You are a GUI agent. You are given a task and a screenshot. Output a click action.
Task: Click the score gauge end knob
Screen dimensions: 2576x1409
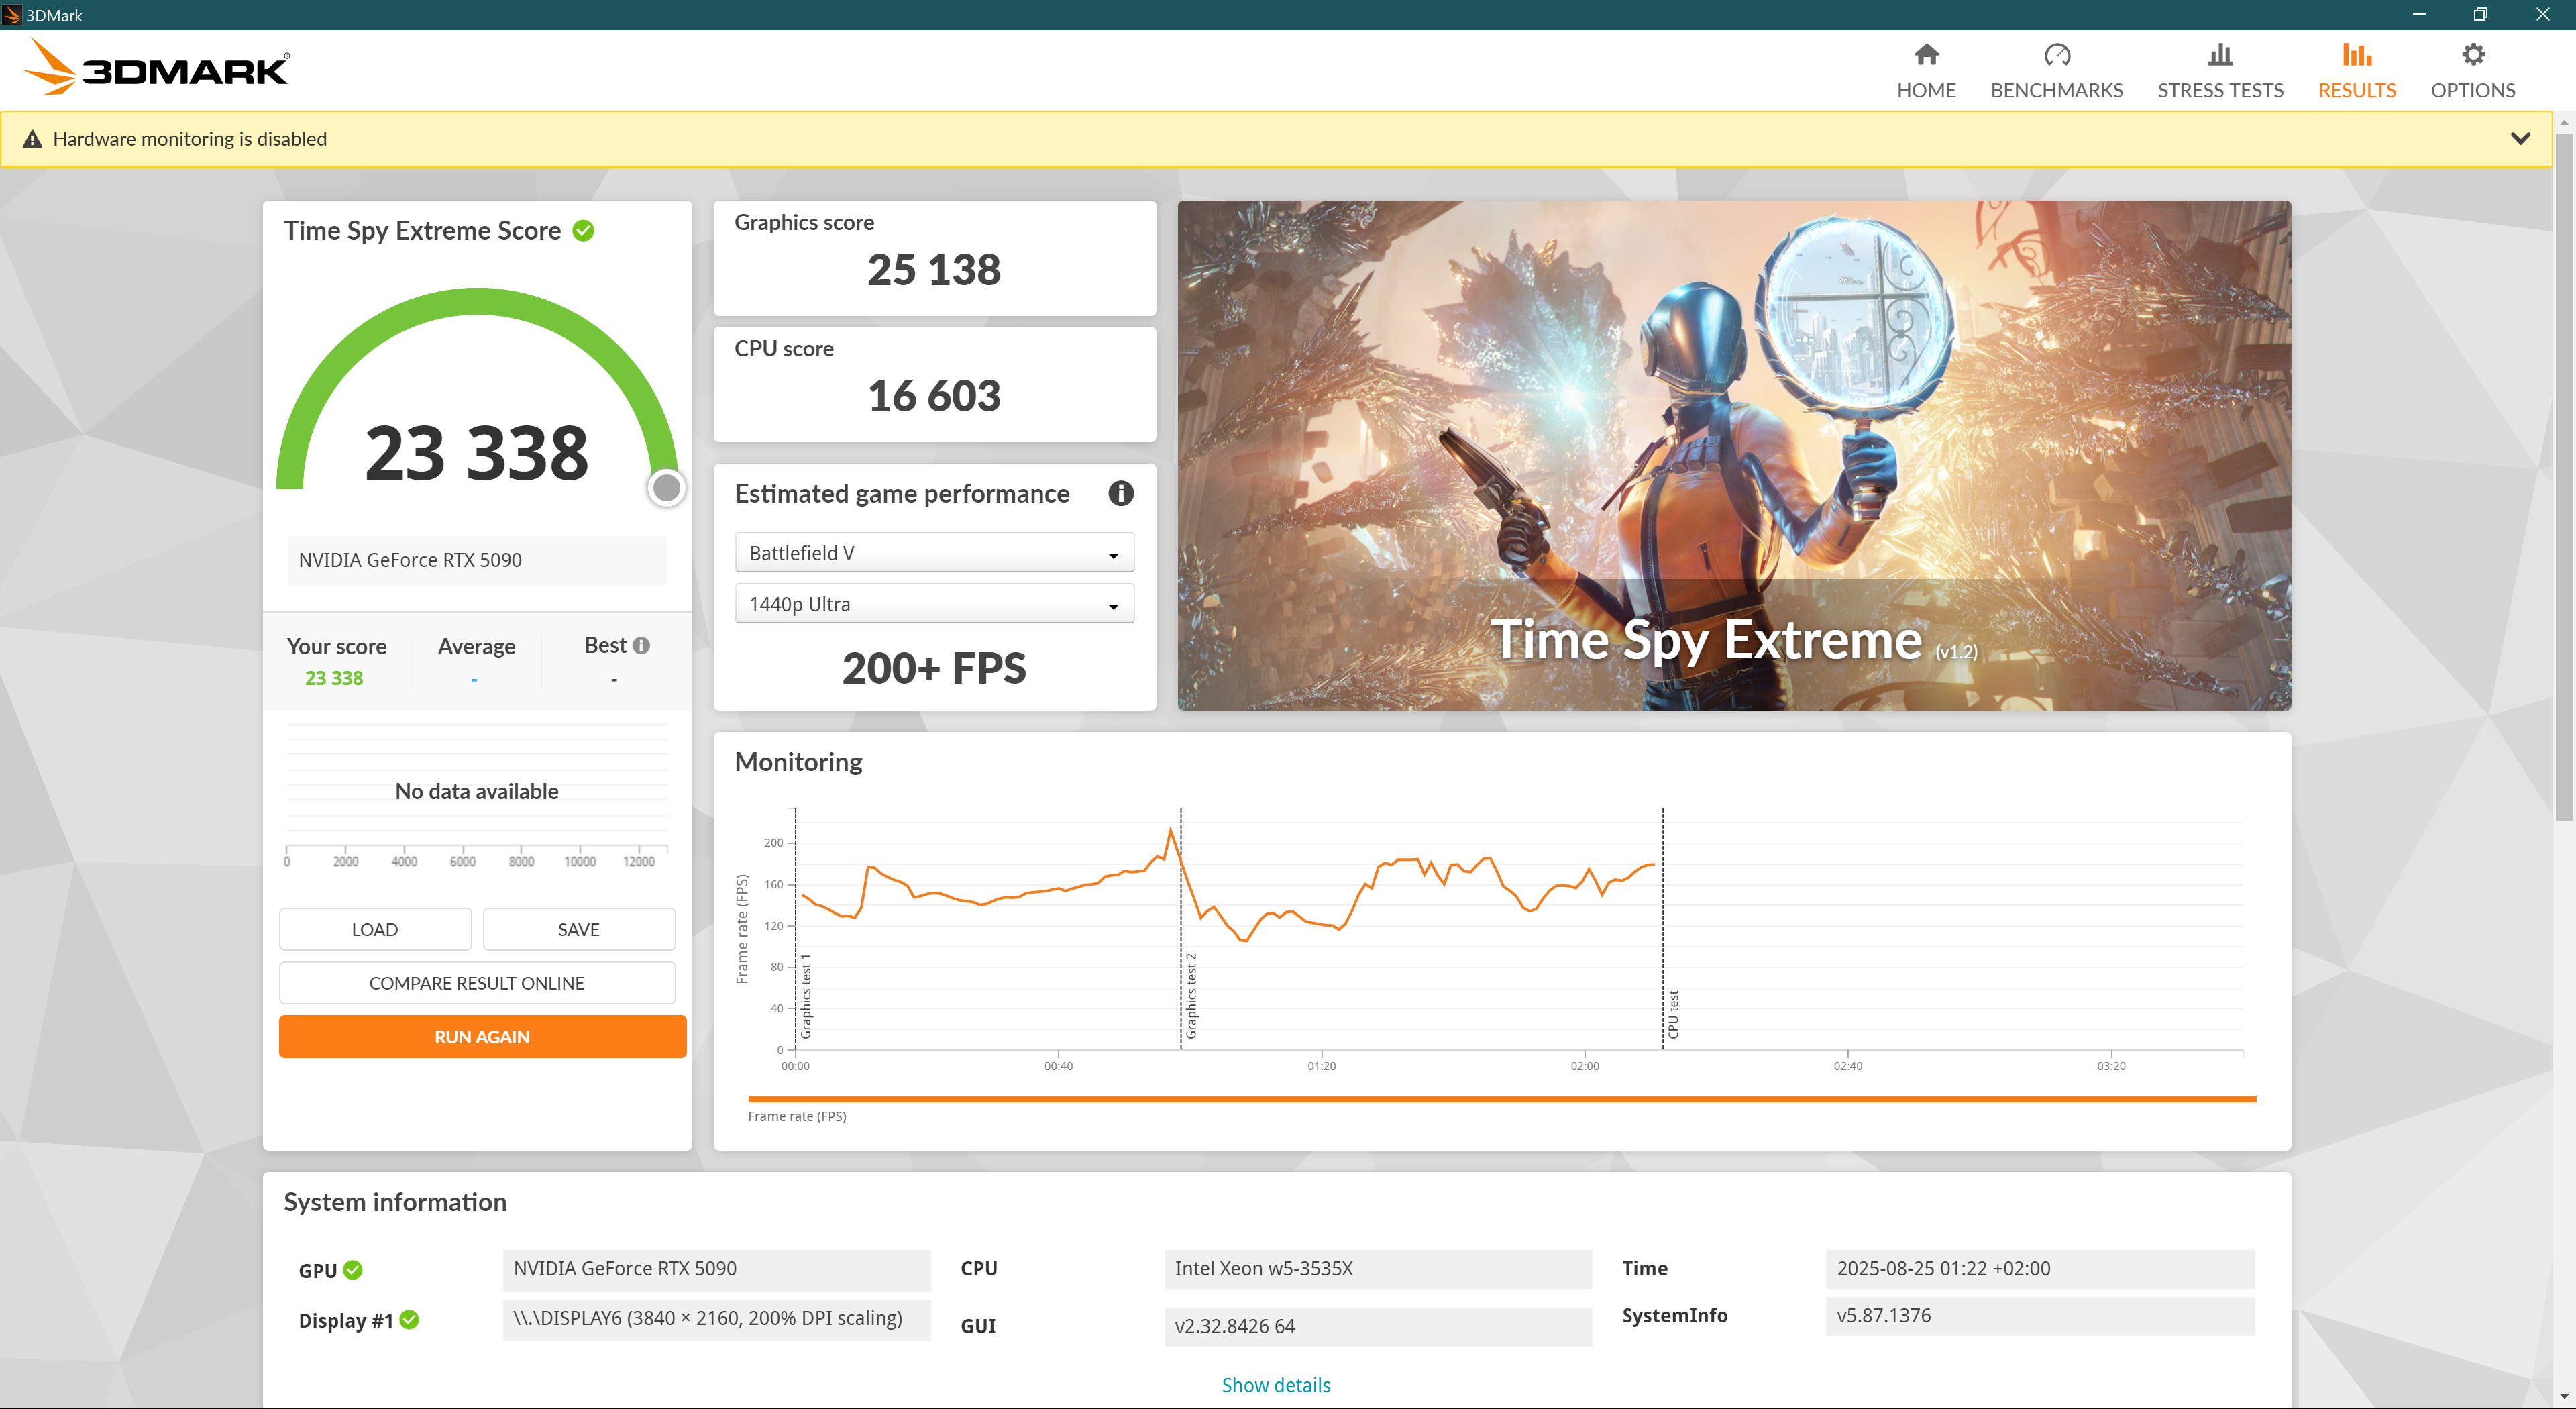(x=666, y=488)
